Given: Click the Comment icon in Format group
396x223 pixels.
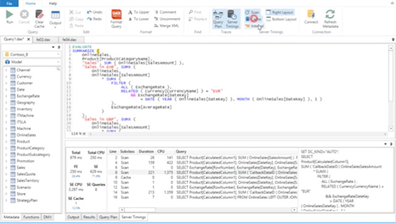Looking at the screenshot, I should coord(165,12).
